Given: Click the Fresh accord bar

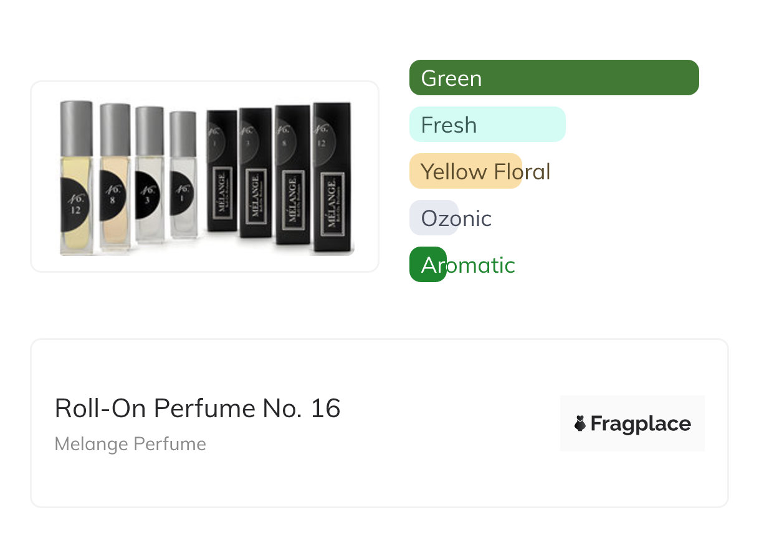Looking at the screenshot, I should point(487,125).
